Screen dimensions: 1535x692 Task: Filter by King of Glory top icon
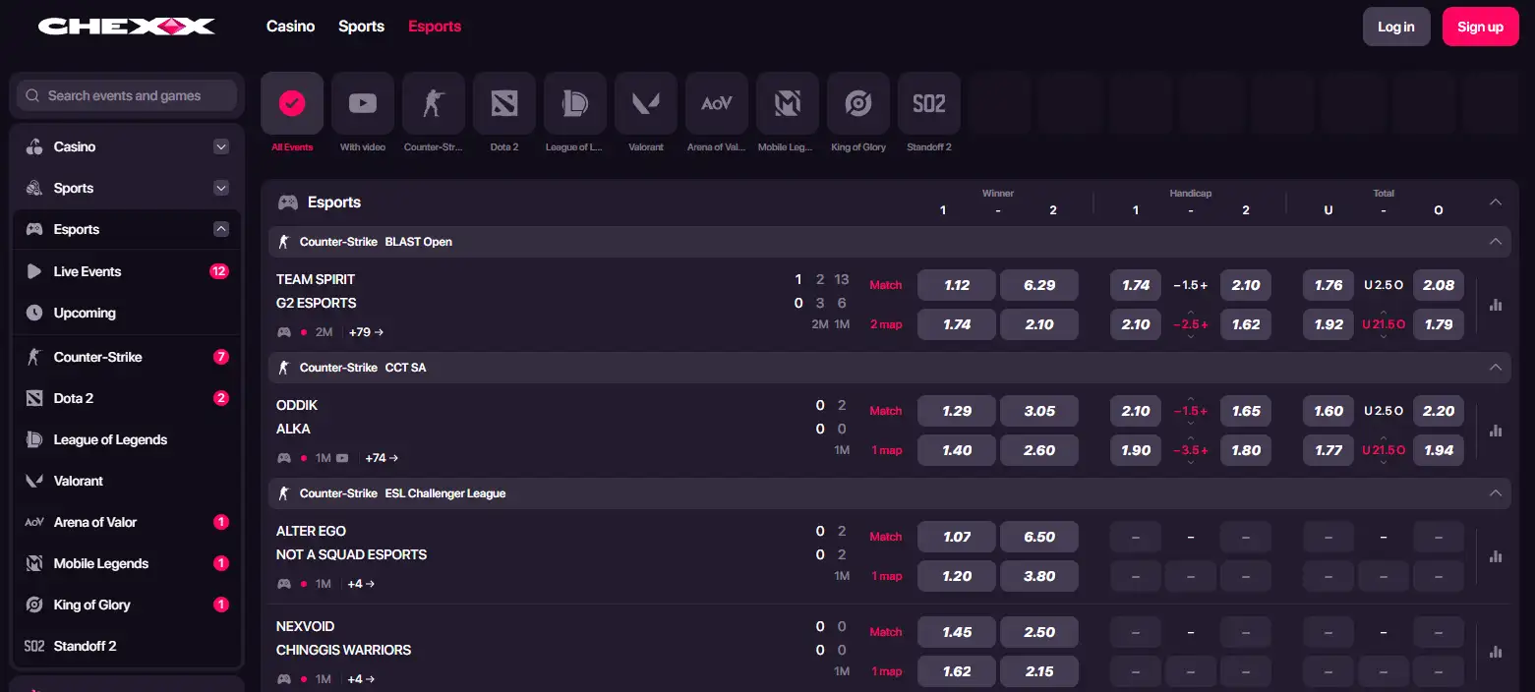[x=858, y=103]
